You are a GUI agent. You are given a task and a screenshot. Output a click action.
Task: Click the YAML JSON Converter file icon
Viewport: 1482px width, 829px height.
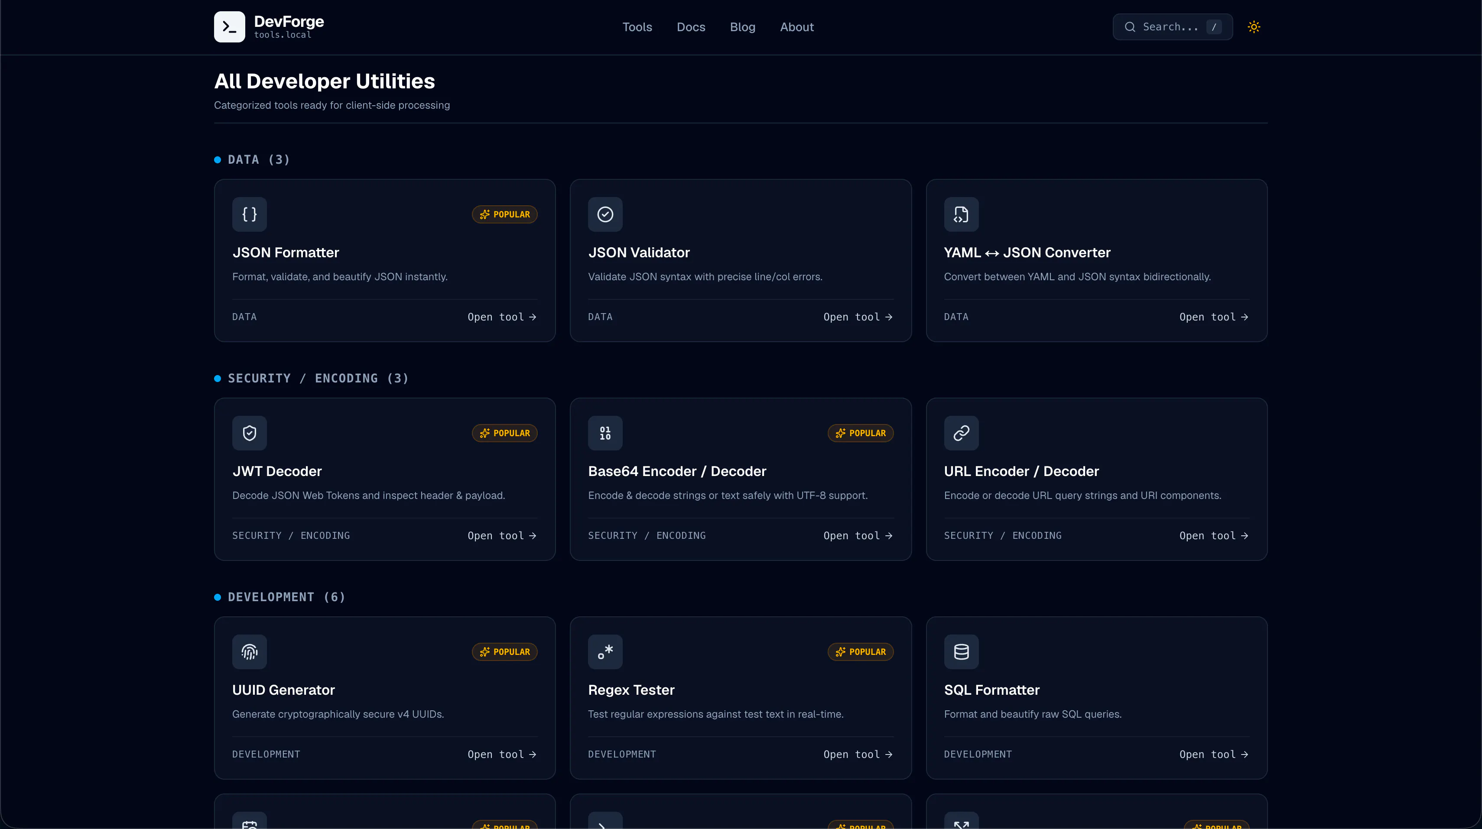pos(961,214)
